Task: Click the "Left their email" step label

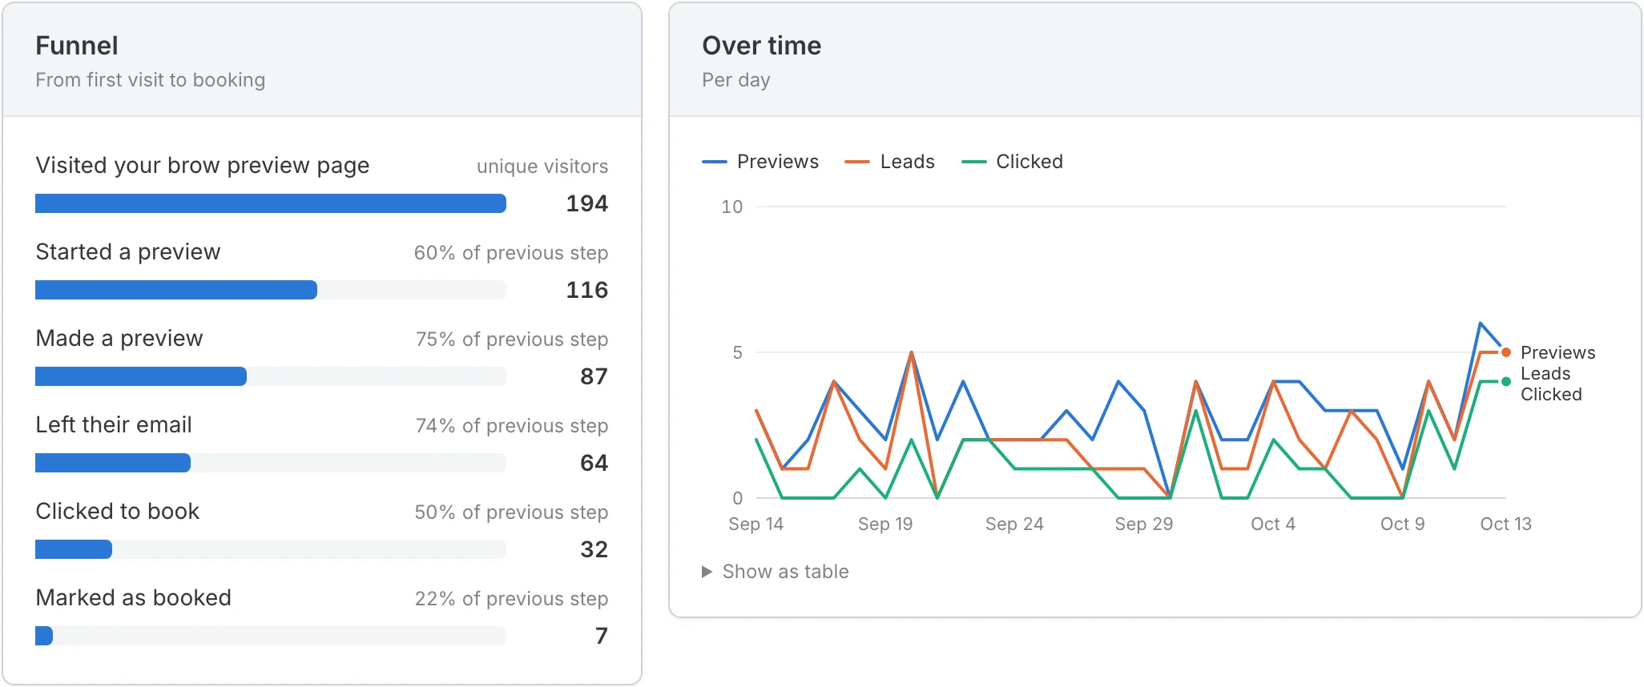Action: (114, 424)
